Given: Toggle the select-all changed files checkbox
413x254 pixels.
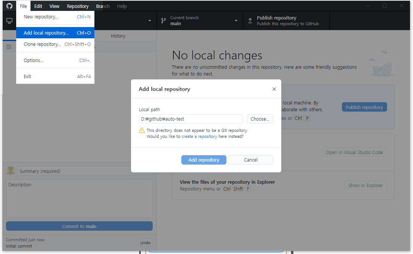Looking at the screenshot, I should (9, 47).
